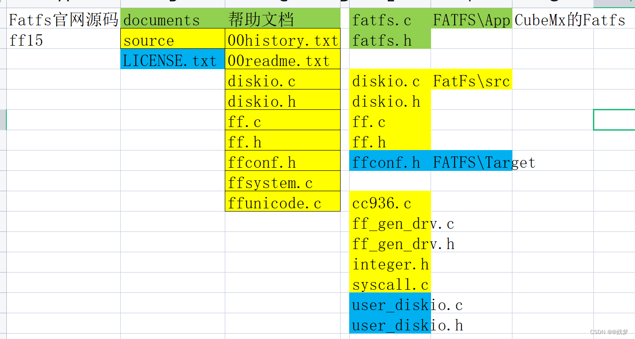Select the Fatfs官网源码 cell
This screenshot has height=339, width=635.
pyautogui.click(x=63, y=19)
